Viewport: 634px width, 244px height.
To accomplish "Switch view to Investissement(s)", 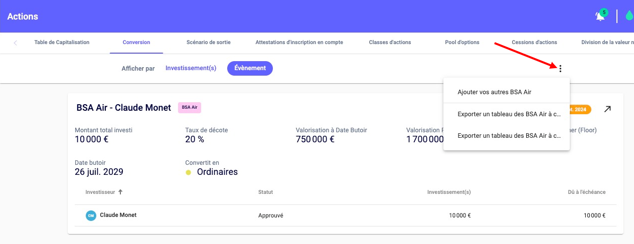I will 191,68.
